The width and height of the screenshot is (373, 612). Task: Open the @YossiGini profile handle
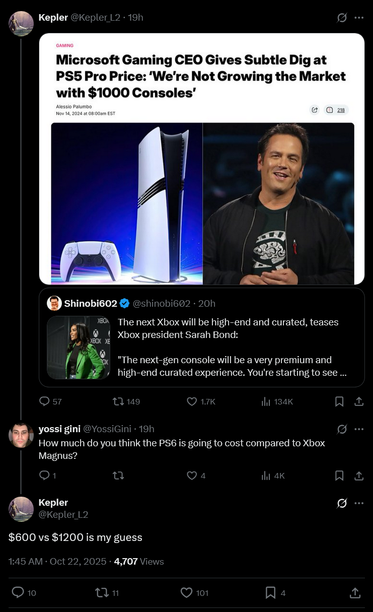pyautogui.click(x=107, y=429)
